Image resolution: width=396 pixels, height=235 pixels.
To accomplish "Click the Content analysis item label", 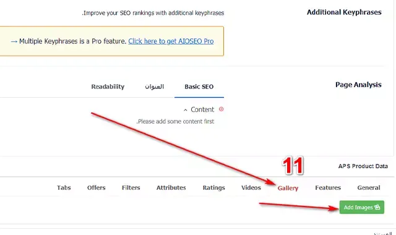I will 202,109.
